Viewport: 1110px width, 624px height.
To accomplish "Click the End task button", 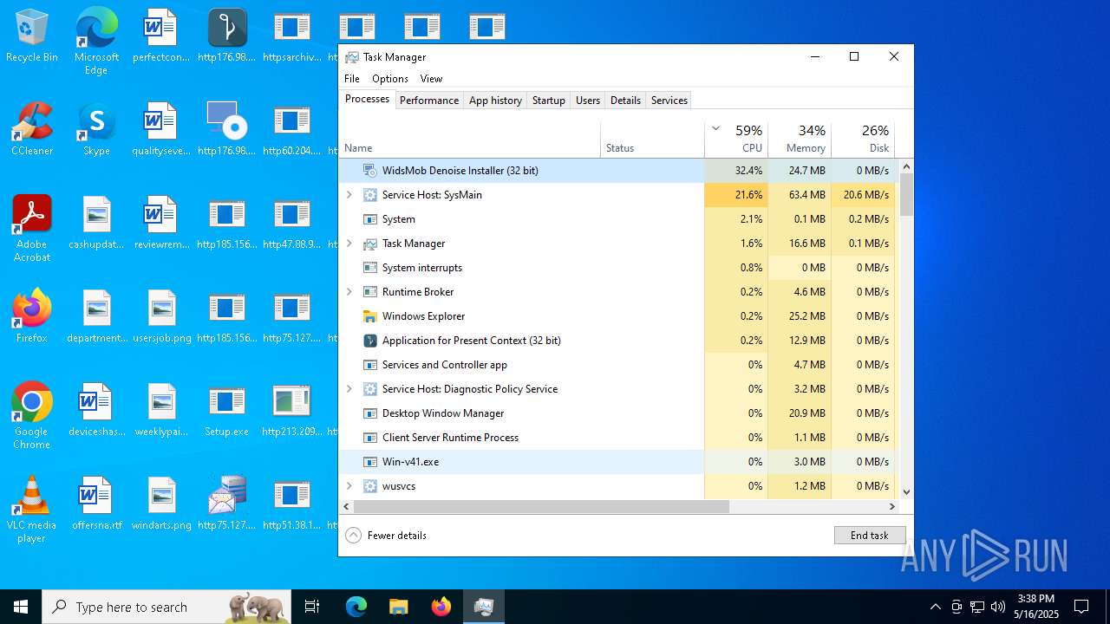I will (870, 536).
